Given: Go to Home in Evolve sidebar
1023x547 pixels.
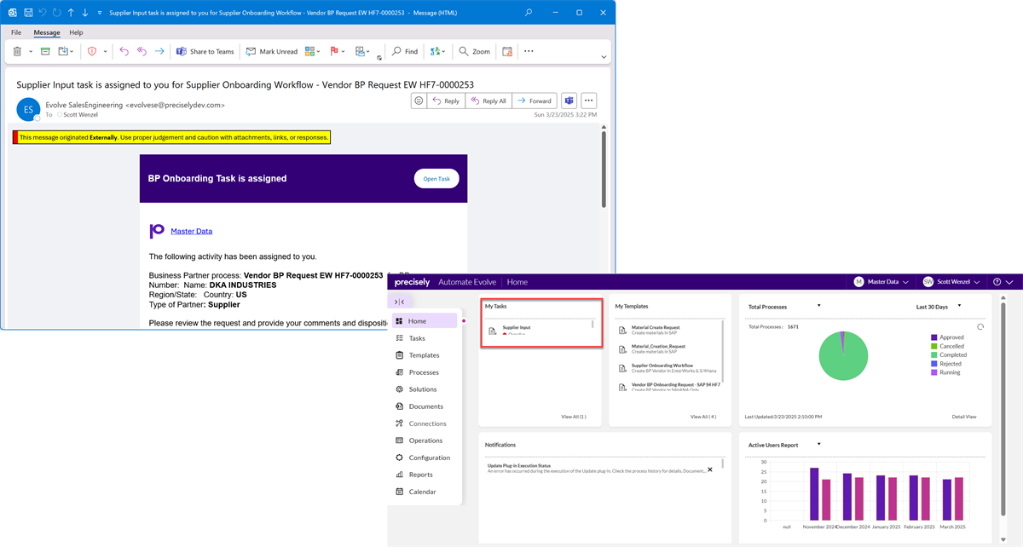Looking at the screenshot, I should 425,321.
